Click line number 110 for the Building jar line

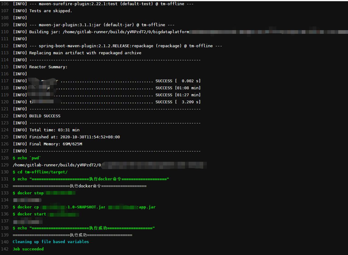tap(5, 31)
